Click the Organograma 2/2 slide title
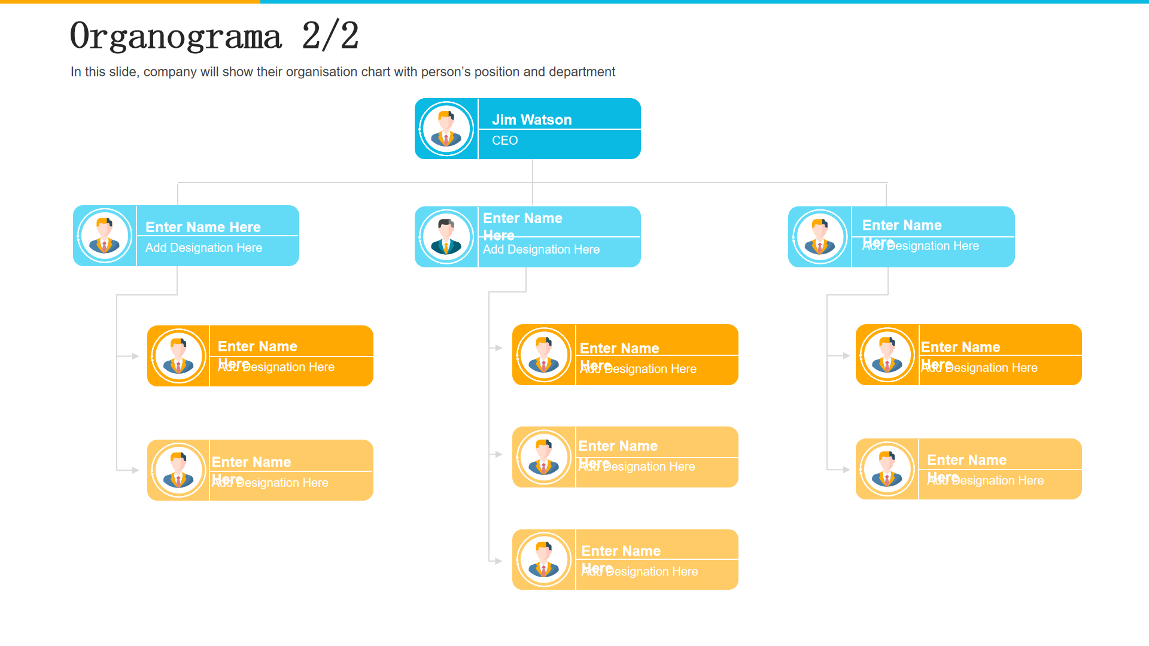 coord(214,36)
